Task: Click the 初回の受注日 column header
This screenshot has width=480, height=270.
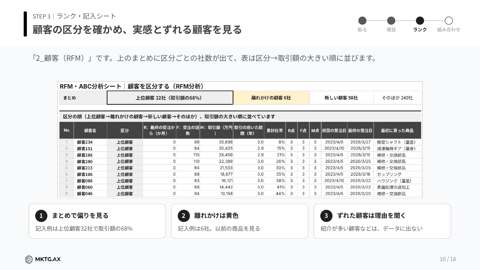Action: point(334,131)
